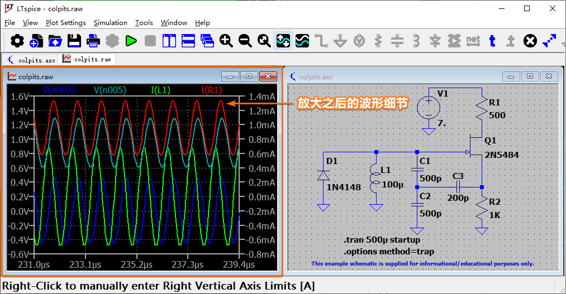
Task: Save with the floppy disk icon
Action: (x=74, y=41)
